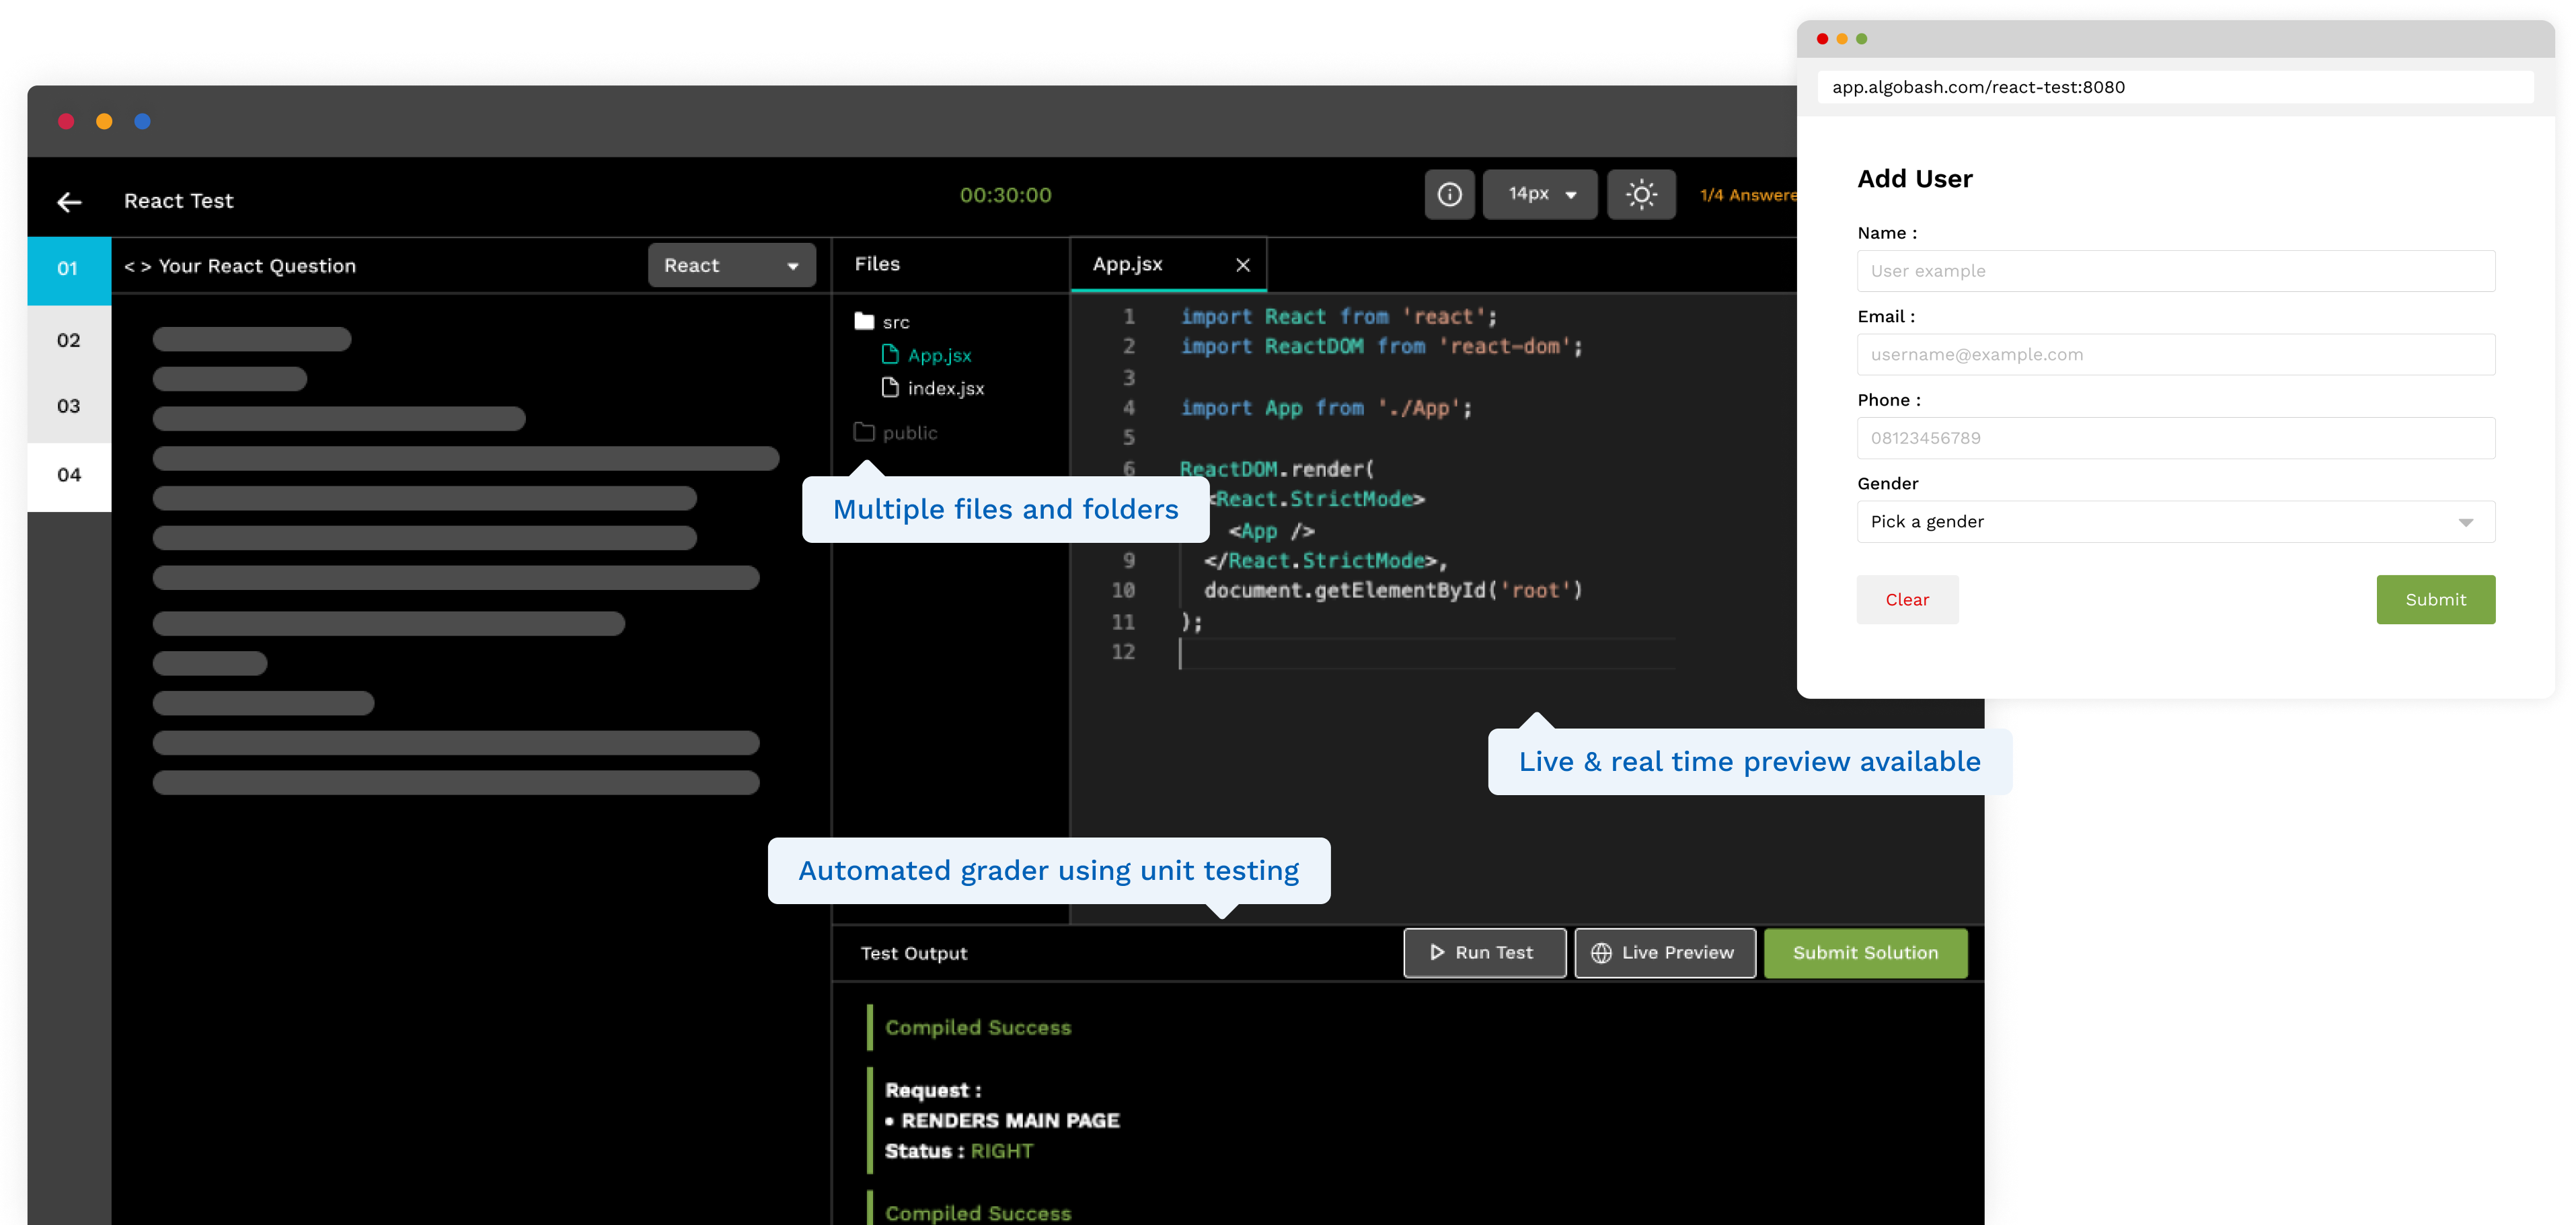Close the App.jsx editor tab
This screenshot has height=1225, width=2576.
coord(1242,265)
